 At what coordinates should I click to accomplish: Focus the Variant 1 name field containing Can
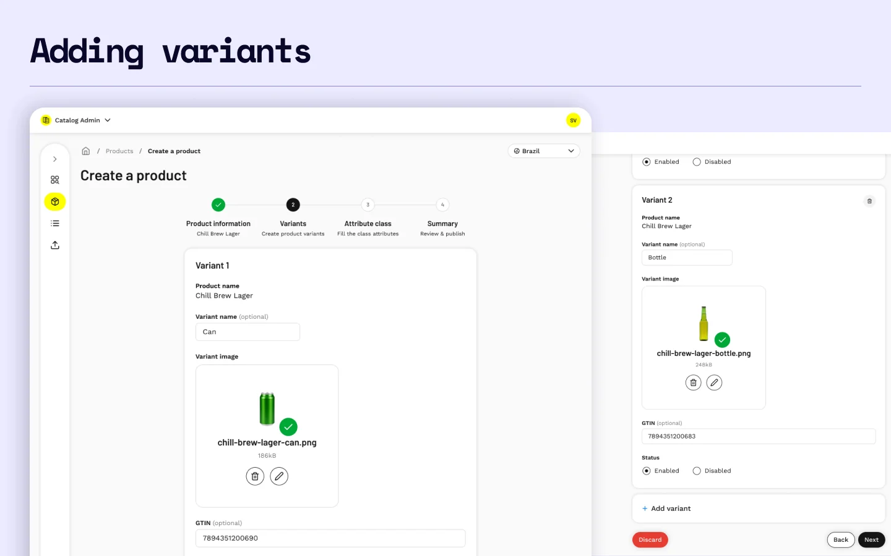pos(247,332)
